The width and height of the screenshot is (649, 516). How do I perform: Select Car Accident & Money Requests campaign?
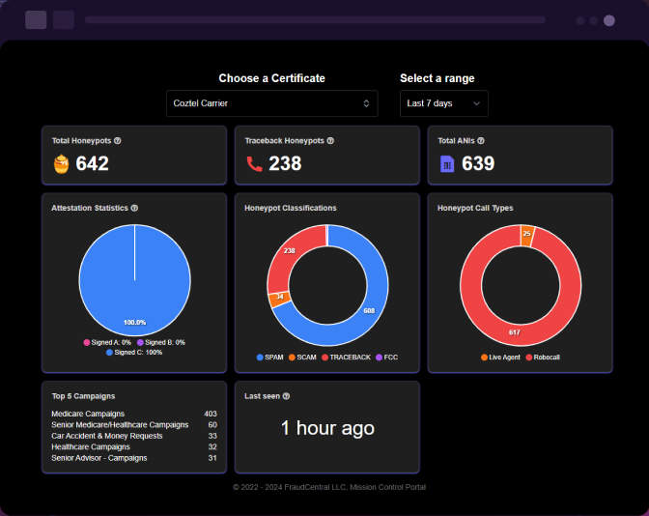[x=106, y=436]
